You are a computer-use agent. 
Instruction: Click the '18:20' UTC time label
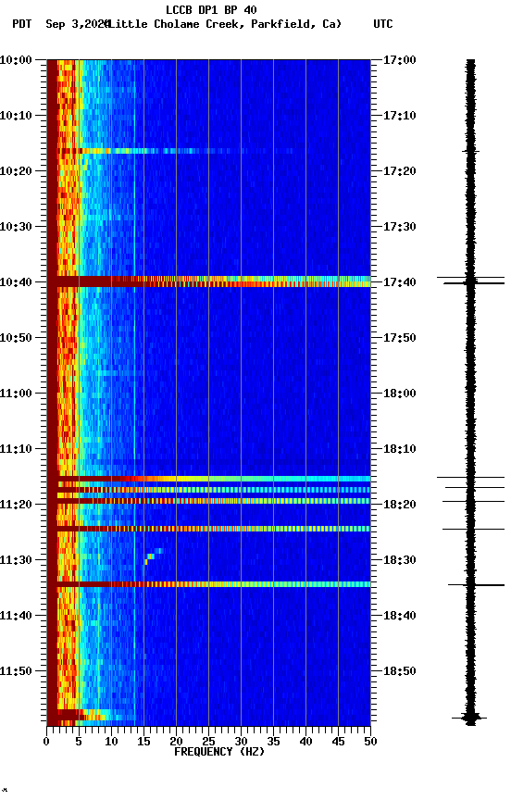click(400, 506)
